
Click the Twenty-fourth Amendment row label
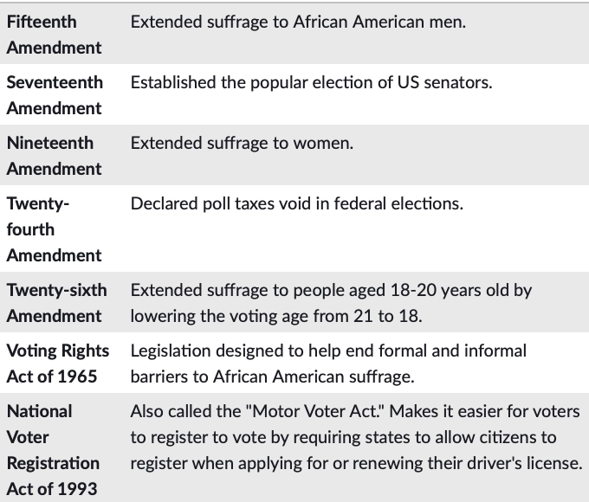click(54, 229)
